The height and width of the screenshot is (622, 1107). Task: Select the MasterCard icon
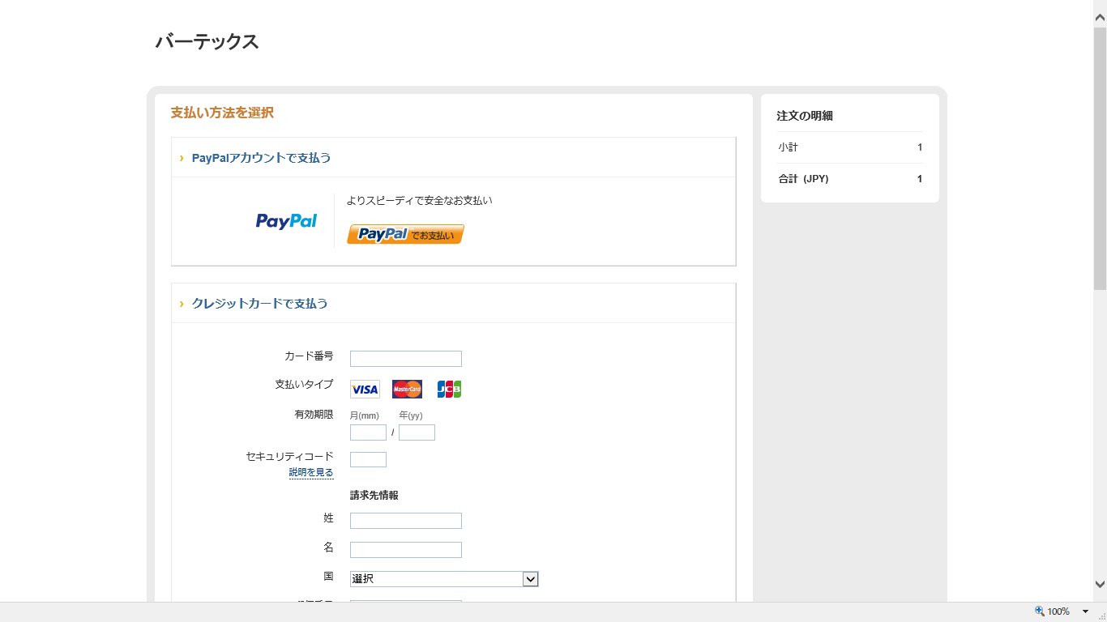[407, 390]
